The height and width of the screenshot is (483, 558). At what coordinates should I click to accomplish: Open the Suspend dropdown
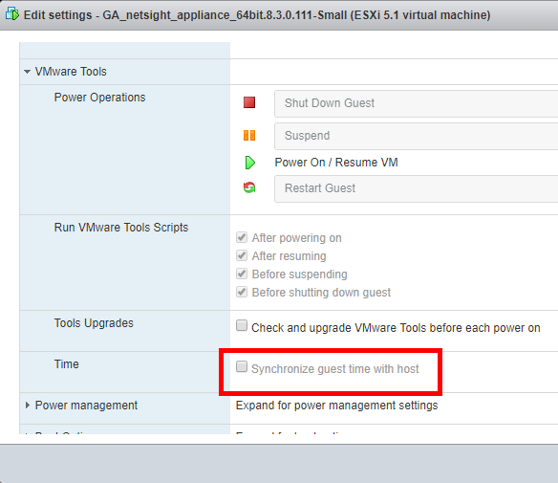coord(416,136)
